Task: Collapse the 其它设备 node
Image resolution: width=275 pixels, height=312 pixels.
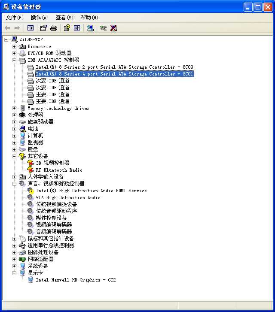Action: (14, 156)
